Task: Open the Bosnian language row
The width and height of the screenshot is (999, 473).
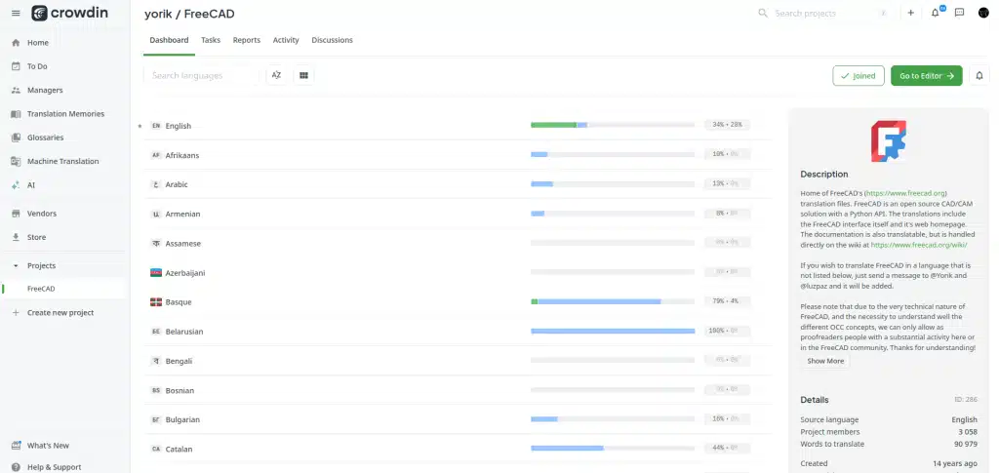Action: click(x=458, y=390)
